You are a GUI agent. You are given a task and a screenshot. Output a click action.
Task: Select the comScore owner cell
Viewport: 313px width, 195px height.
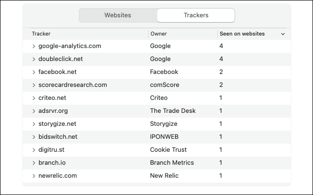(x=164, y=85)
